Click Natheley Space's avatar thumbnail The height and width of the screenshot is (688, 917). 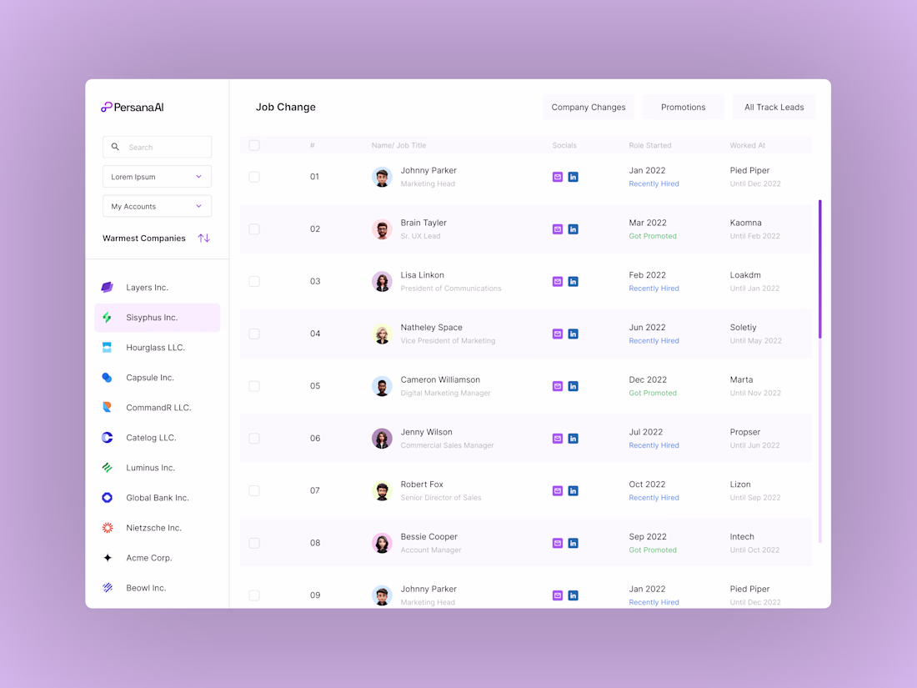click(382, 334)
